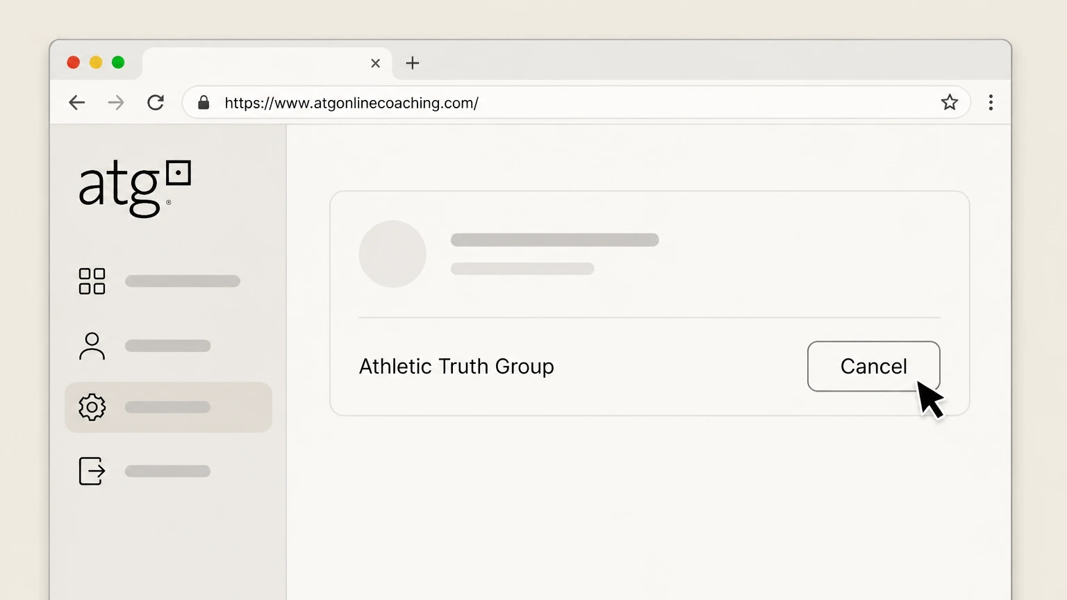Open the profile person icon in sidebar
The width and height of the screenshot is (1067, 600).
click(92, 346)
